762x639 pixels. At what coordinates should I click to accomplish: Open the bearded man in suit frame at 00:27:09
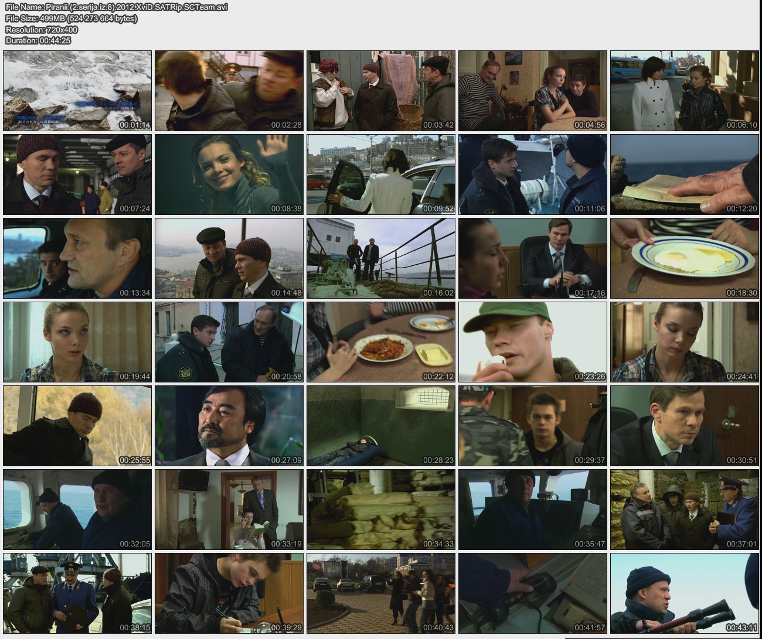coord(229,426)
